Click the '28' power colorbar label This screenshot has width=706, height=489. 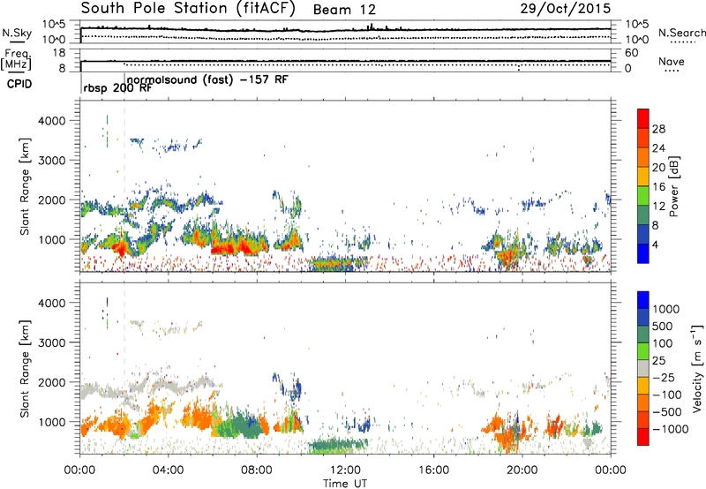[x=658, y=129]
